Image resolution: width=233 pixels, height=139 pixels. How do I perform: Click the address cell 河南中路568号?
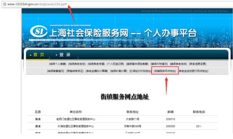(x=133, y=126)
